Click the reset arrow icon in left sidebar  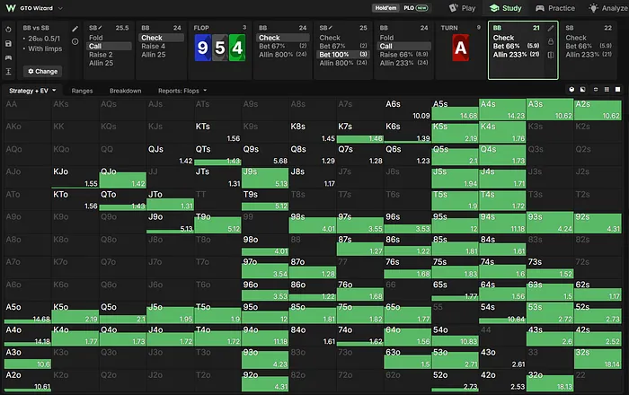pos(8,30)
